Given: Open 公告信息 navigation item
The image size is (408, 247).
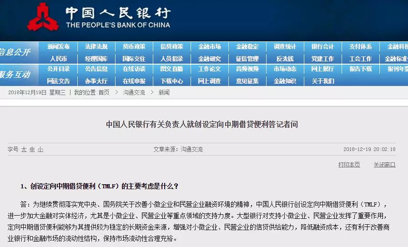Looking at the screenshot, I should pyautogui.click(x=96, y=69).
